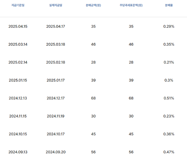The width and height of the screenshot is (187, 159).
Task: Select 28 in the 주당과세표준액(원) column
Action: coord(131,62)
